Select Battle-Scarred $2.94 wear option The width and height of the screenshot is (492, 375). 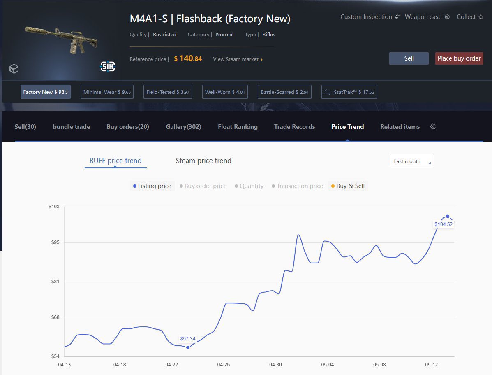[284, 92]
